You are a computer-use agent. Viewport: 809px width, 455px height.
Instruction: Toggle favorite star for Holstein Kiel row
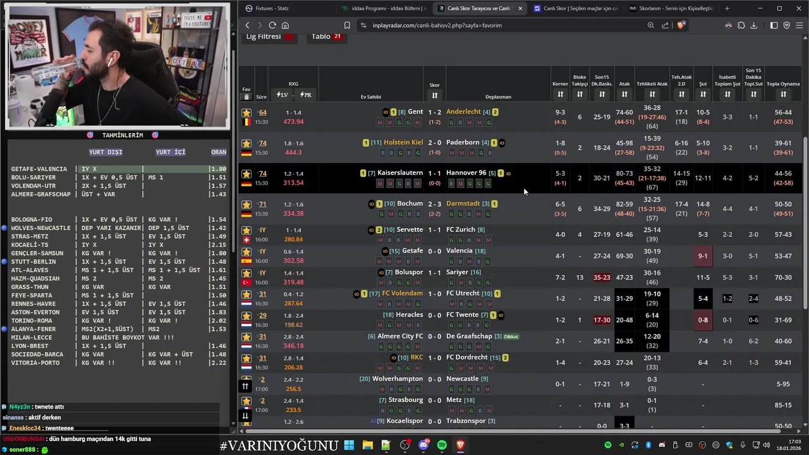pyautogui.click(x=246, y=143)
